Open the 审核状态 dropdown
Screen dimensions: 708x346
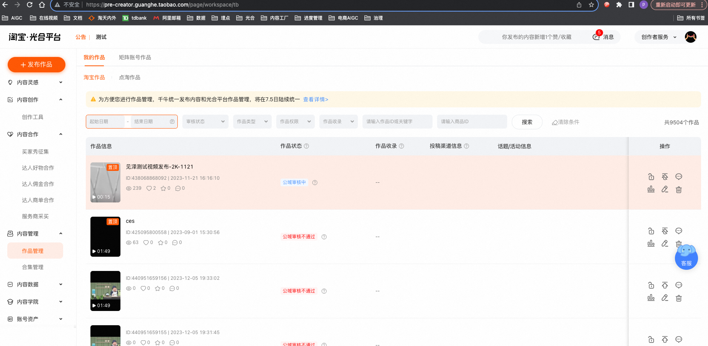pos(205,122)
